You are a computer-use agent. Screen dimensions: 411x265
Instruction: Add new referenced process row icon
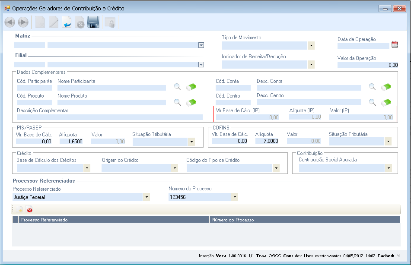pyautogui.click(x=19, y=210)
